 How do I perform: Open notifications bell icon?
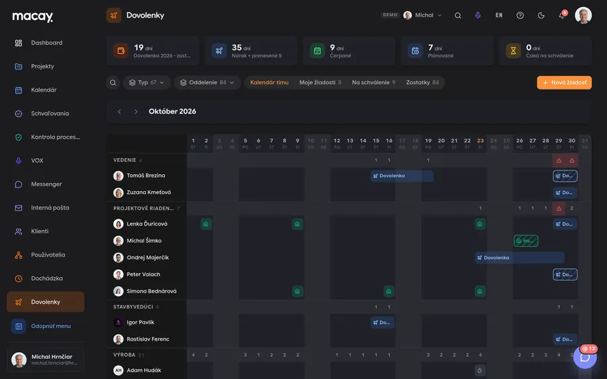(x=562, y=15)
